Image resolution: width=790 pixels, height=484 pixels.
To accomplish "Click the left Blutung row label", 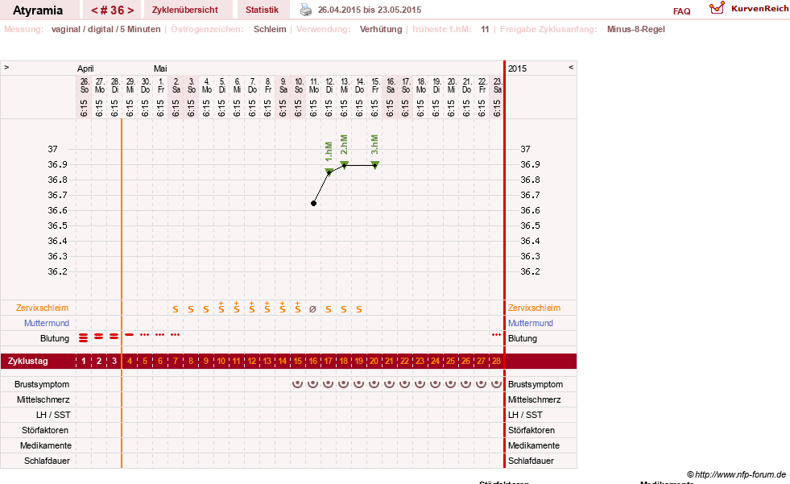I will coord(55,338).
